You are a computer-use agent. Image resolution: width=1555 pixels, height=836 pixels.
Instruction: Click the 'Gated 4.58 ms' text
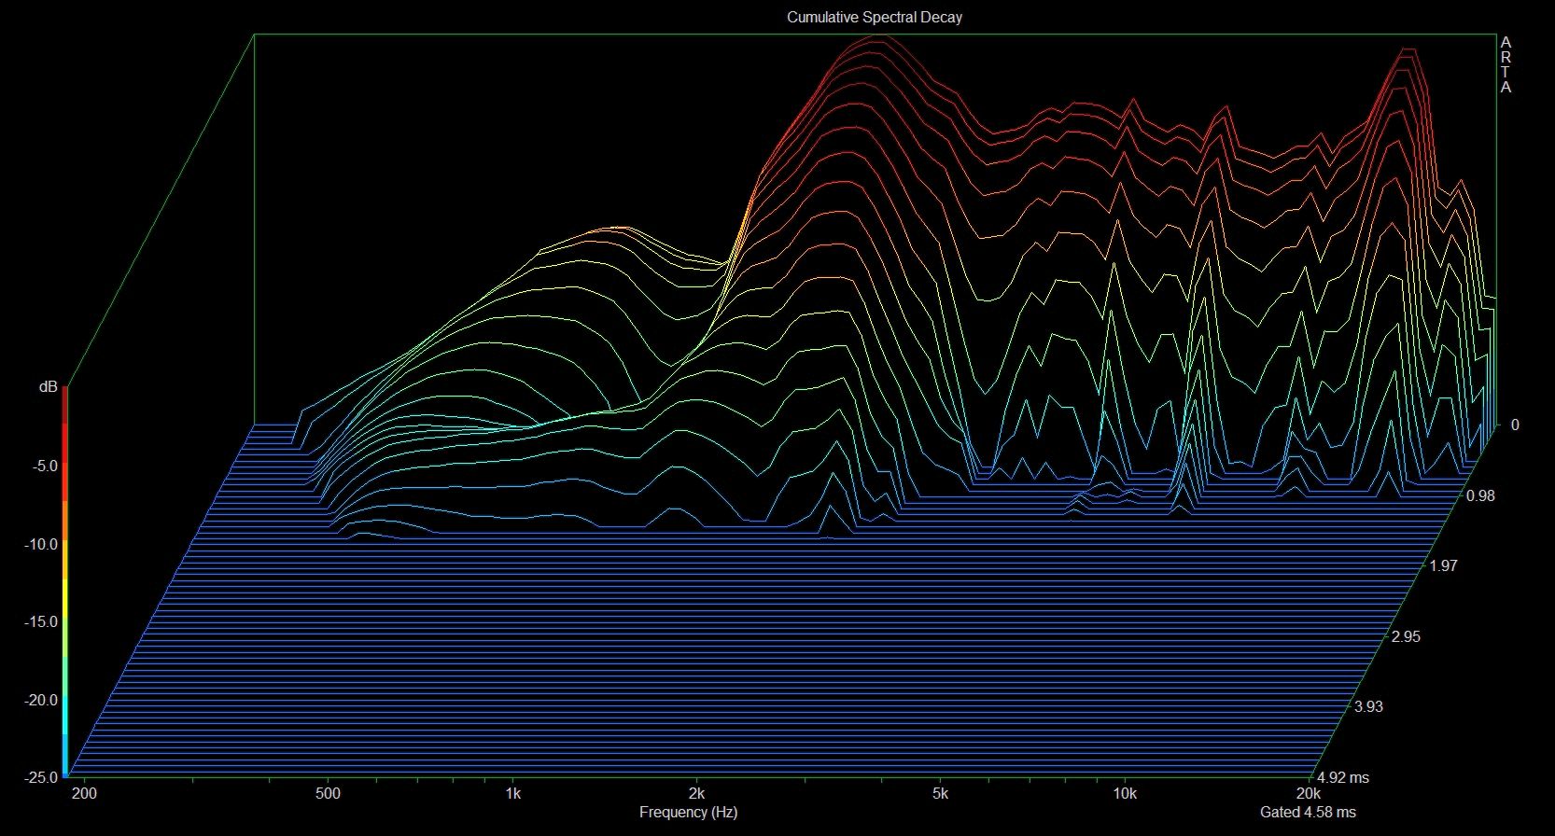pyautogui.click(x=1308, y=812)
